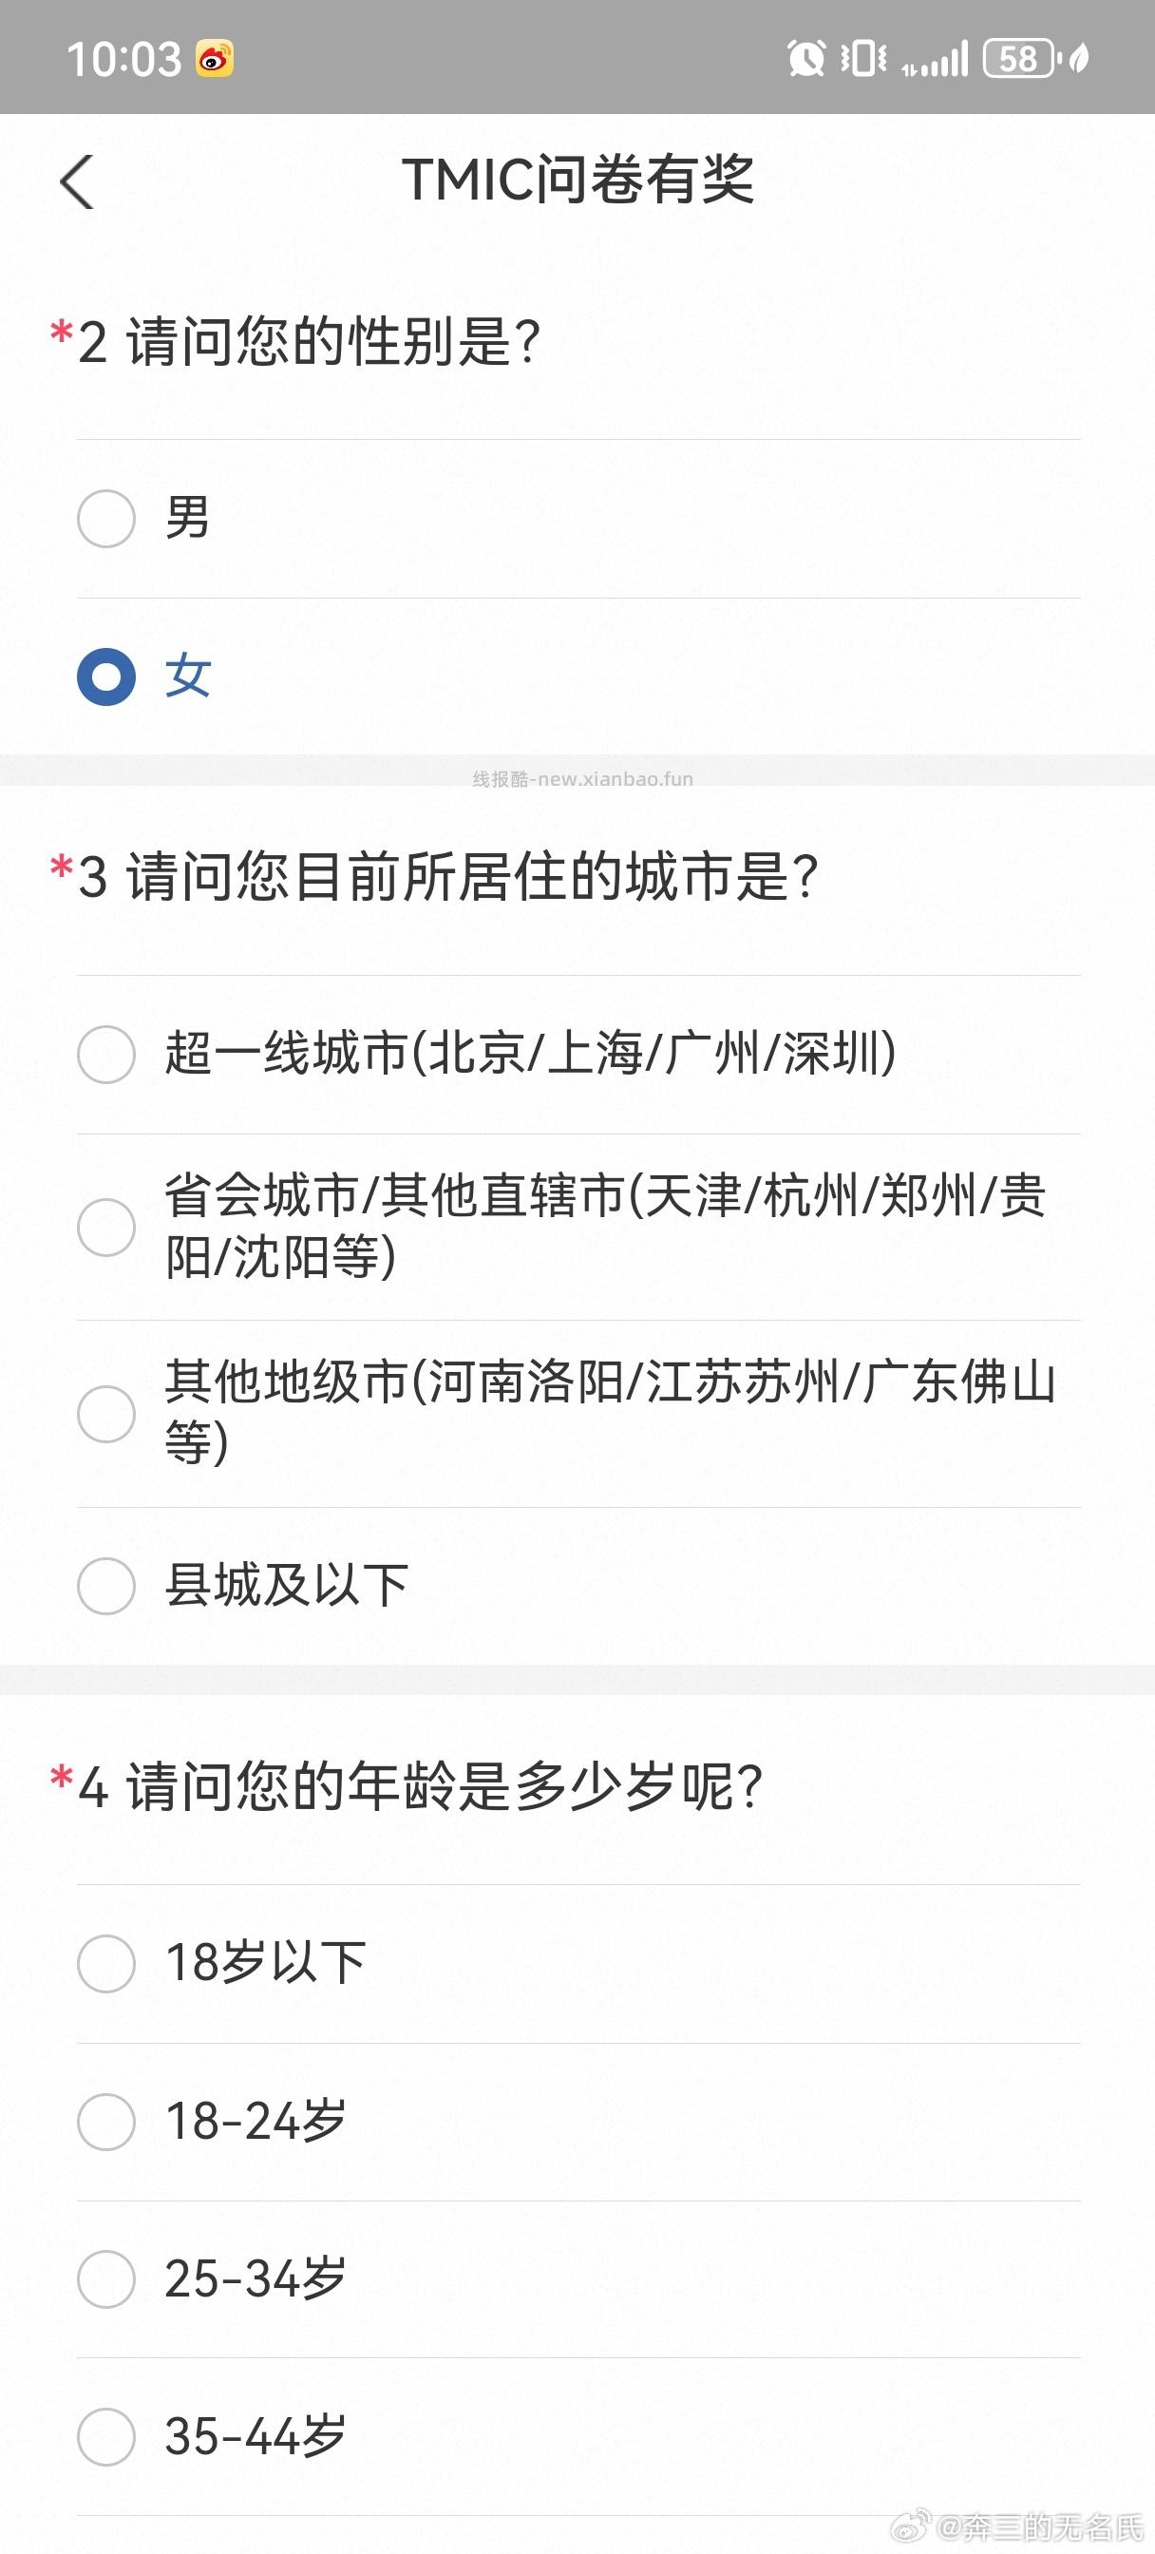Select the 男 gender radio button
This screenshot has height=2554, width=1155.
106,519
